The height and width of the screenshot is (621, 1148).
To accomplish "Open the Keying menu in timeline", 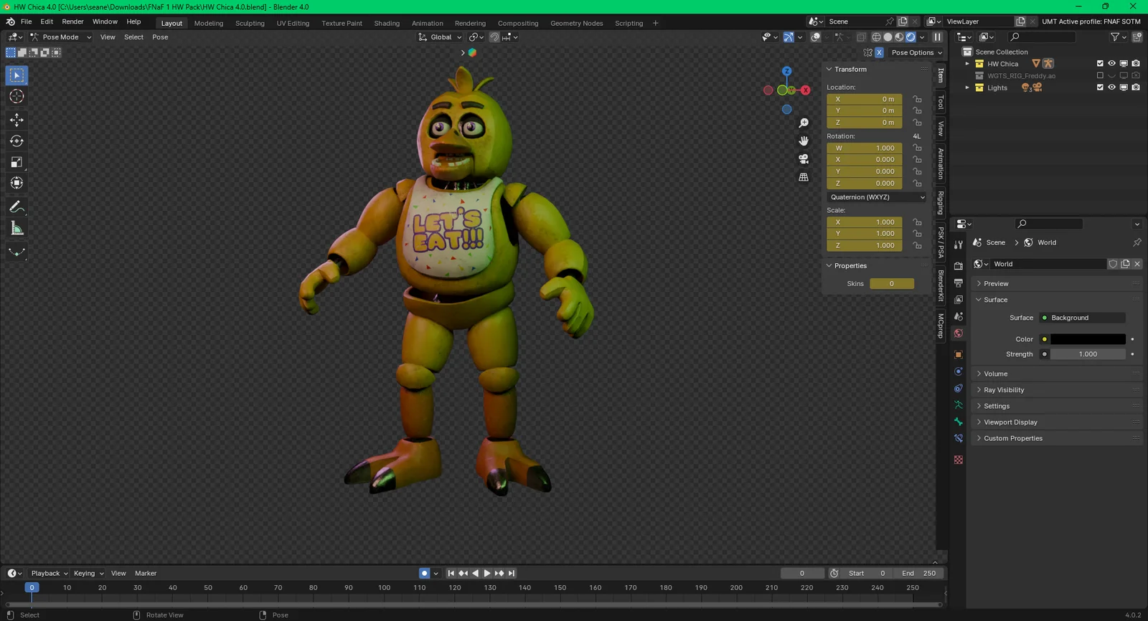I will pyautogui.click(x=88, y=573).
